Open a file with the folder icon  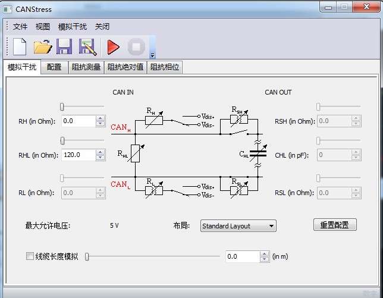(x=42, y=46)
